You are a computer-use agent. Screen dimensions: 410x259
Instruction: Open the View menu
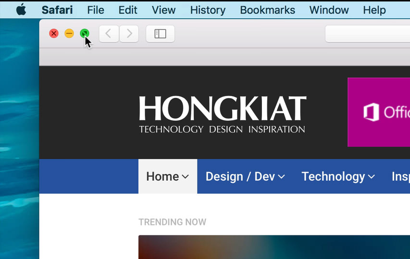(163, 10)
